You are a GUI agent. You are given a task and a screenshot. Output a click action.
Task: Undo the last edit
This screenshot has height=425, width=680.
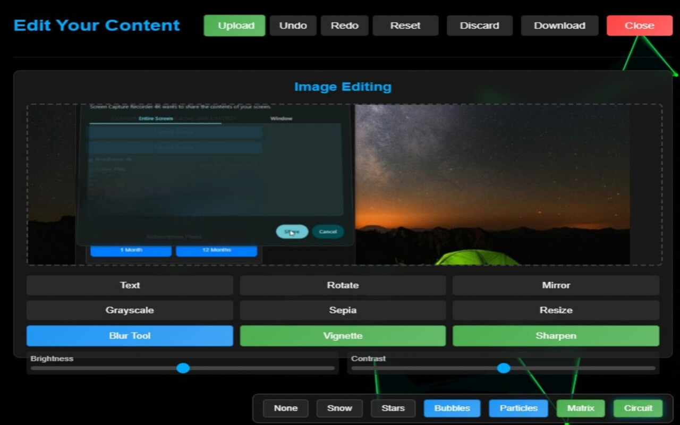(x=293, y=25)
